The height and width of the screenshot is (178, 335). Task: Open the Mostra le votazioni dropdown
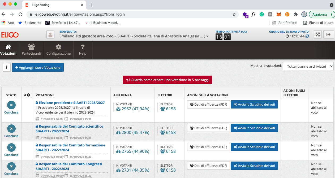click(x=308, y=66)
